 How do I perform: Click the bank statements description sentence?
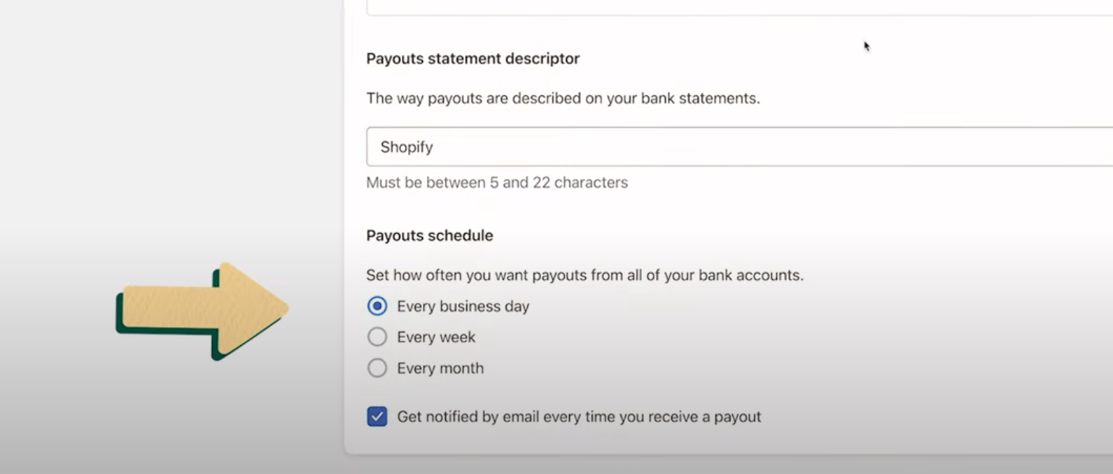[x=562, y=98]
